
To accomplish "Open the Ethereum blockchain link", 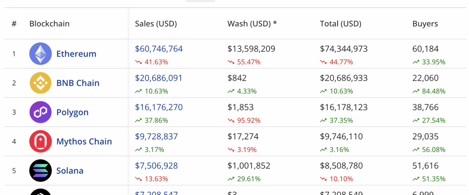I will pos(76,54).
